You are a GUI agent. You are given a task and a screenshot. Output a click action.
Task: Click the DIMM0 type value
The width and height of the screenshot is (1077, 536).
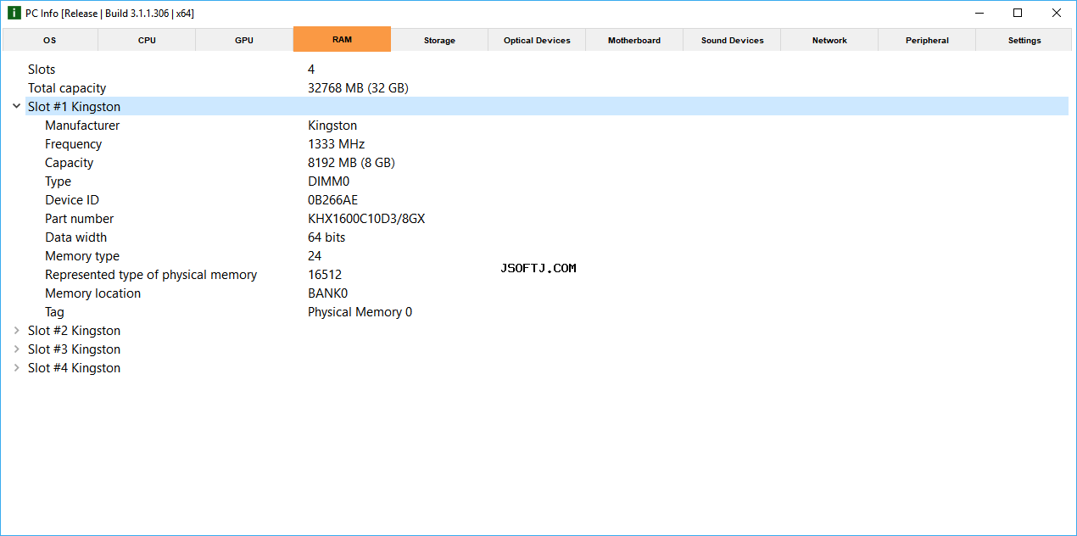pyautogui.click(x=328, y=181)
